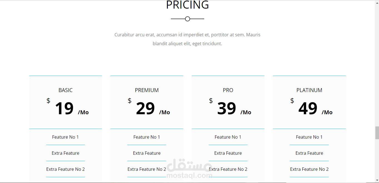Click the mostaql.com watermark logo
The image size is (379, 183).
pos(189,169)
